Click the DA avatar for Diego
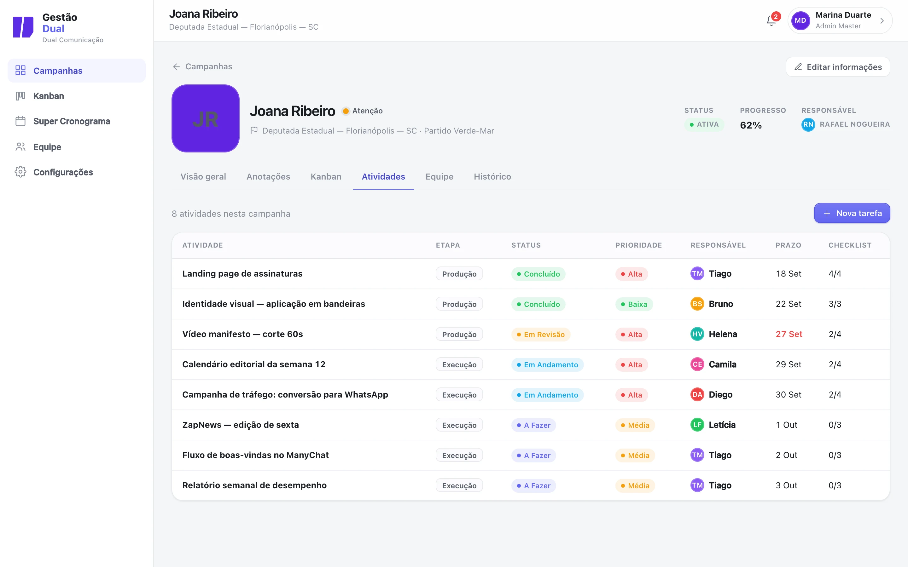The width and height of the screenshot is (908, 567). click(697, 394)
